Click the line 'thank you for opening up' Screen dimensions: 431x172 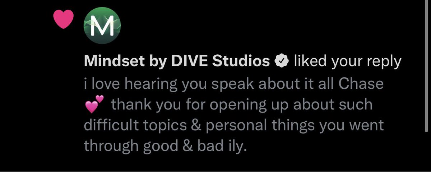[242, 106]
